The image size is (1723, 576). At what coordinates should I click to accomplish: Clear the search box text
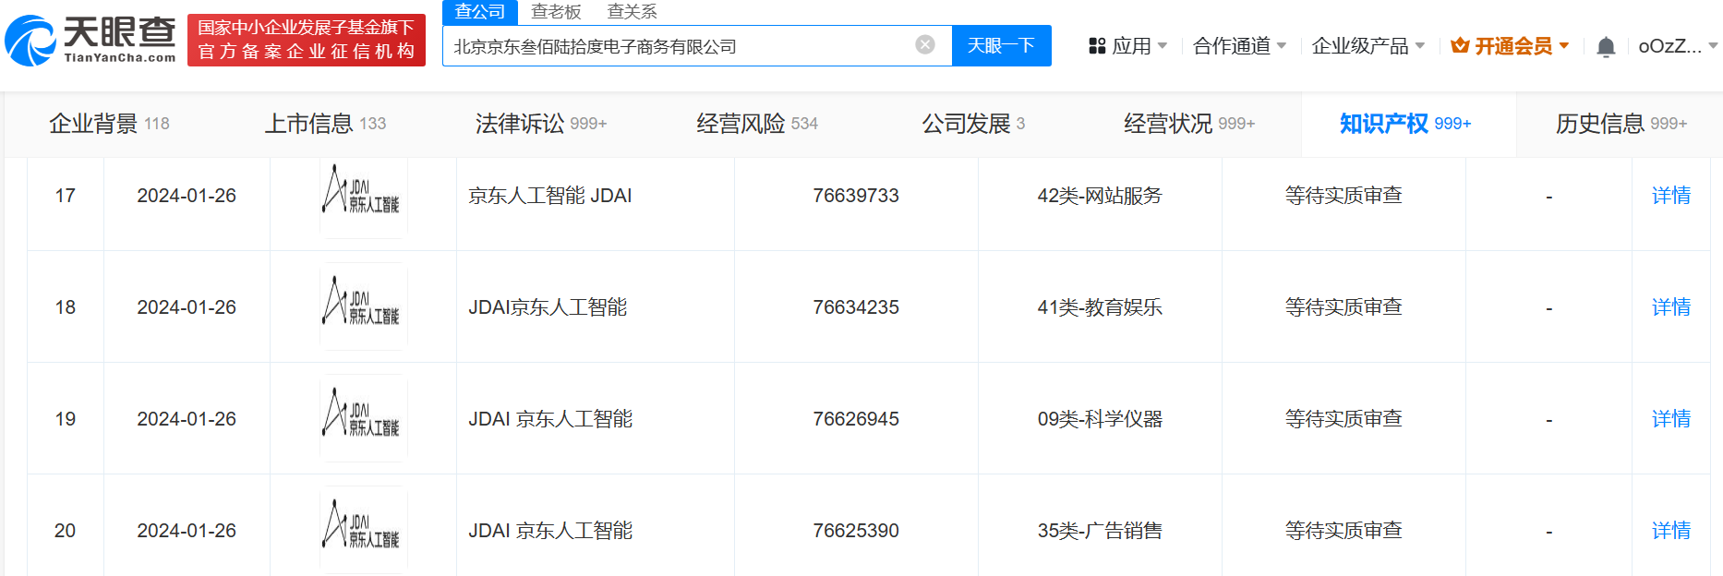(x=924, y=45)
